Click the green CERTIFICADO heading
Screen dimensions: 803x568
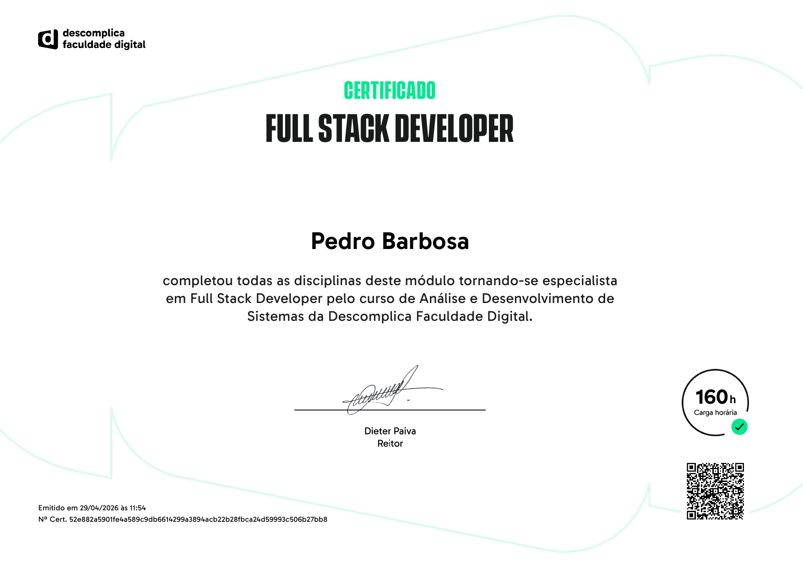[390, 91]
